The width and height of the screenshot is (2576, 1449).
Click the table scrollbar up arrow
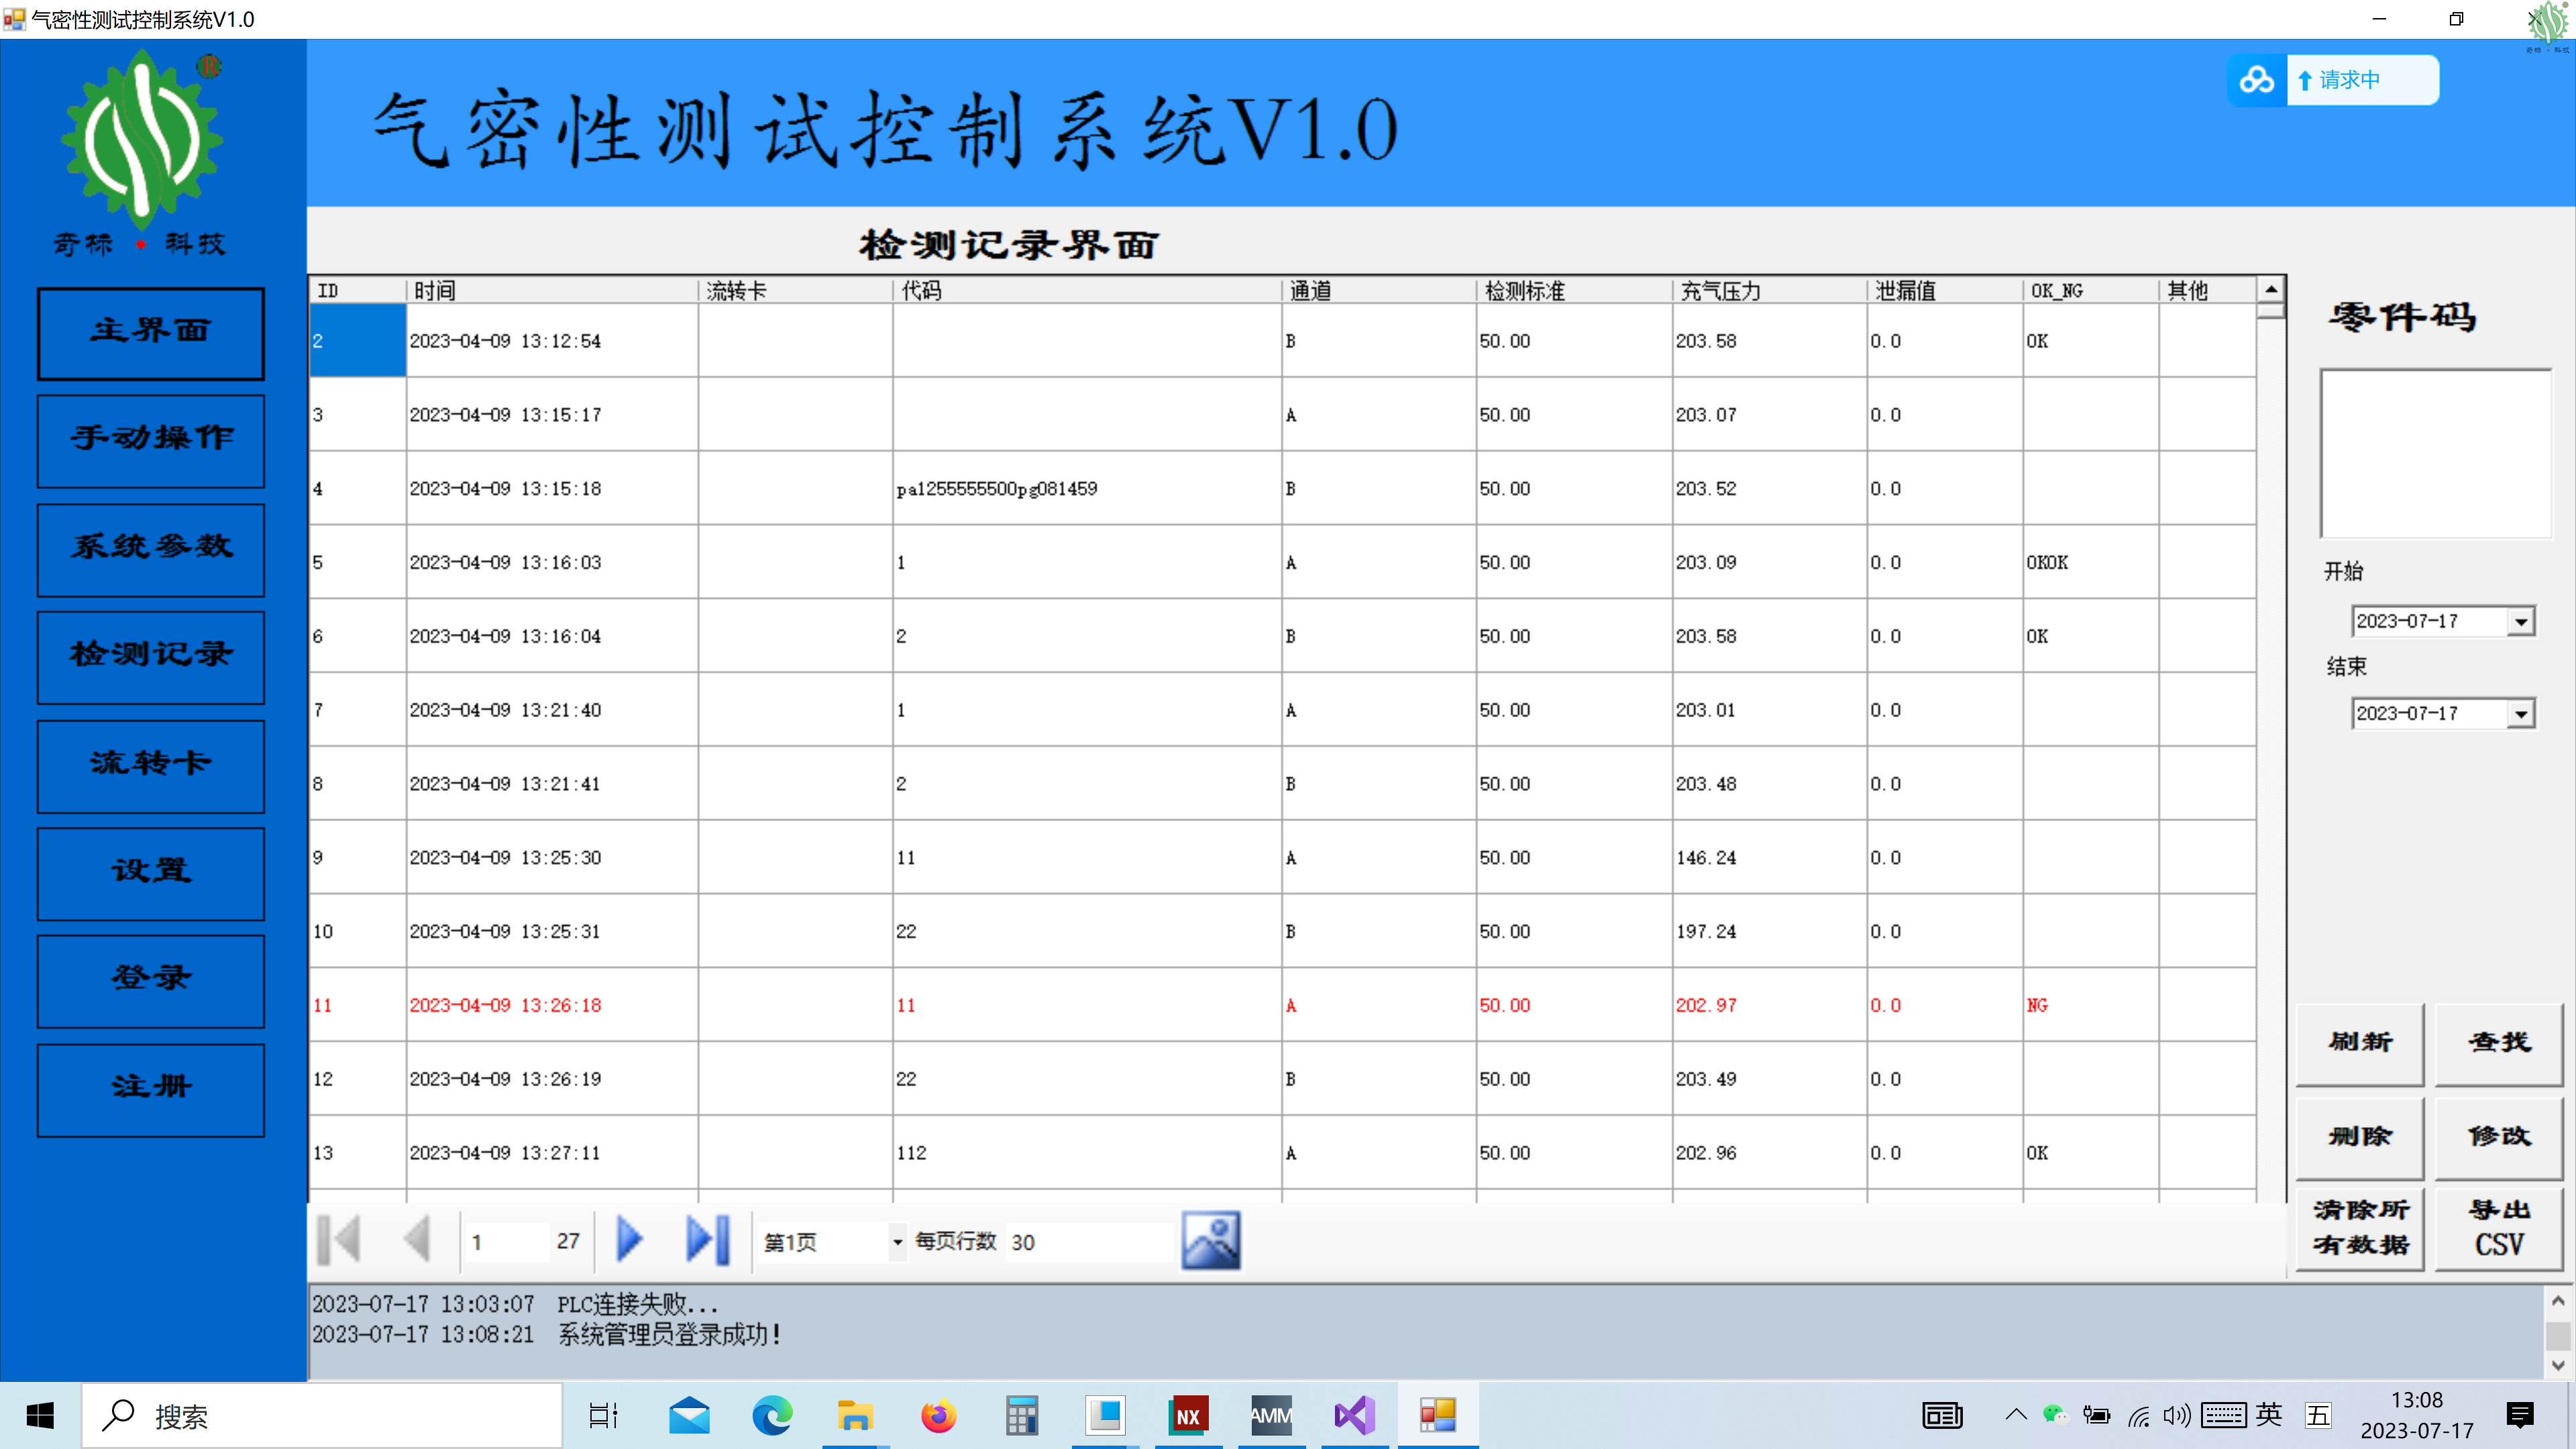pos(2271,289)
